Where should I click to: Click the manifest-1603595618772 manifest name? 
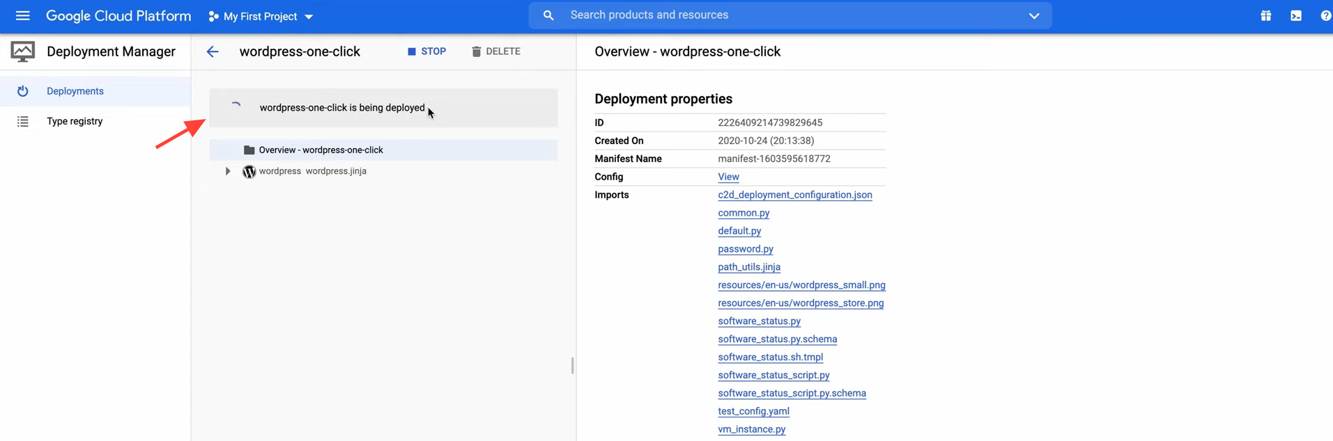(774, 159)
